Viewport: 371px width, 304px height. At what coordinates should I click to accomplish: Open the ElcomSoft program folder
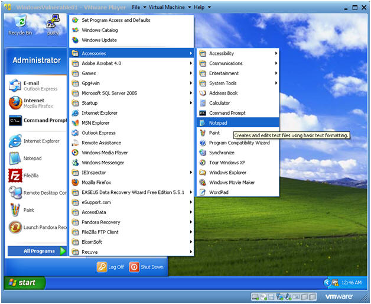132,242
